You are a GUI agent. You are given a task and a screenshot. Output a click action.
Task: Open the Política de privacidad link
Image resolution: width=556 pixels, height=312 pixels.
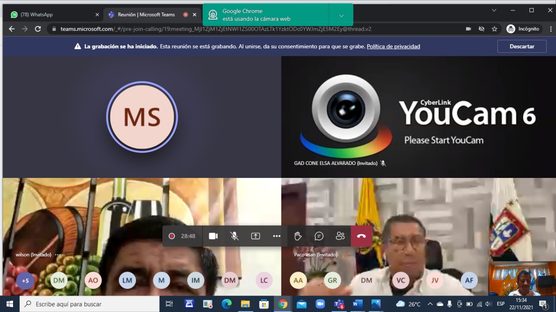click(393, 46)
